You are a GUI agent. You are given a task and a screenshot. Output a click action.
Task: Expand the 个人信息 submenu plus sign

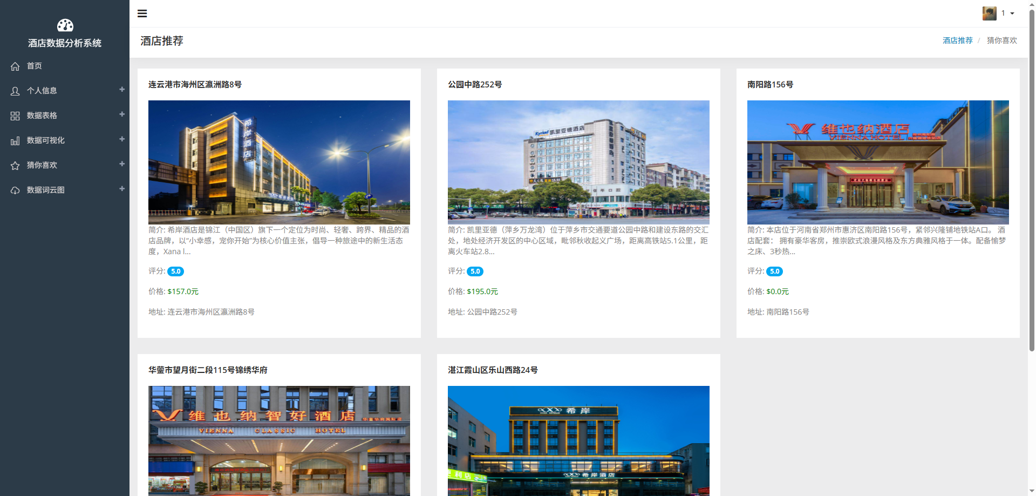tap(122, 90)
